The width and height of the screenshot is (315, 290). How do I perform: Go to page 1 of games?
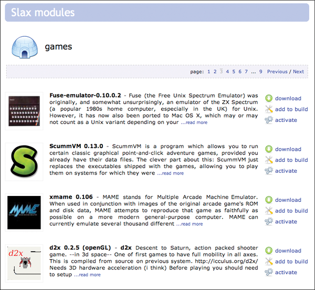[209, 71]
